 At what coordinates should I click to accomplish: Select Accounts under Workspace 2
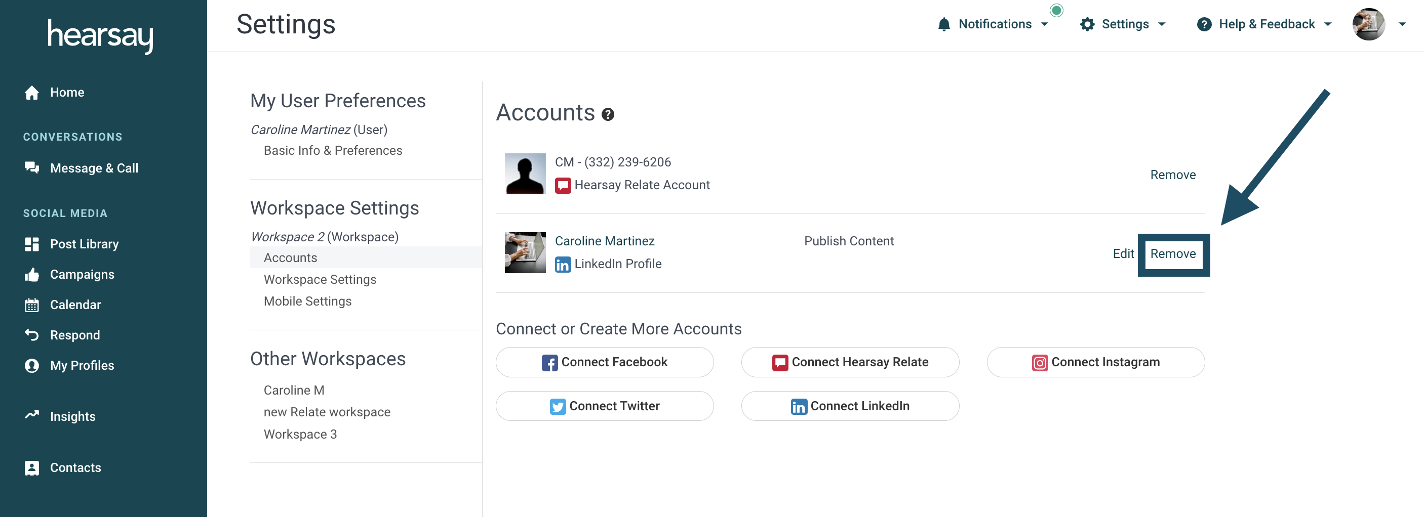point(366,258)
